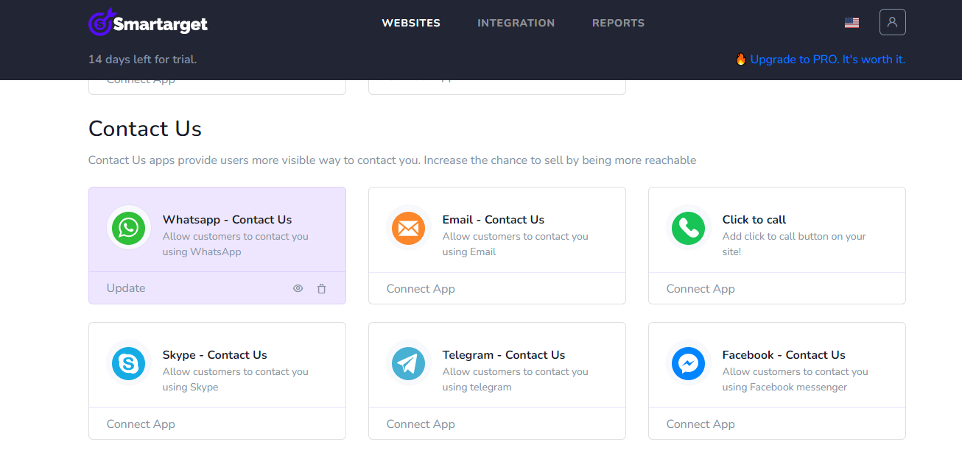This screenshot has width=962, height=450.
Task: Open the REPORTS menu
Action: 618,23
